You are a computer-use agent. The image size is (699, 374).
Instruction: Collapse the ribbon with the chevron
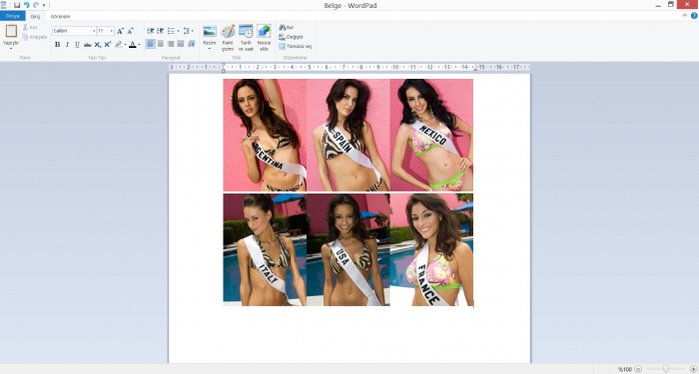tap(685, 16)
